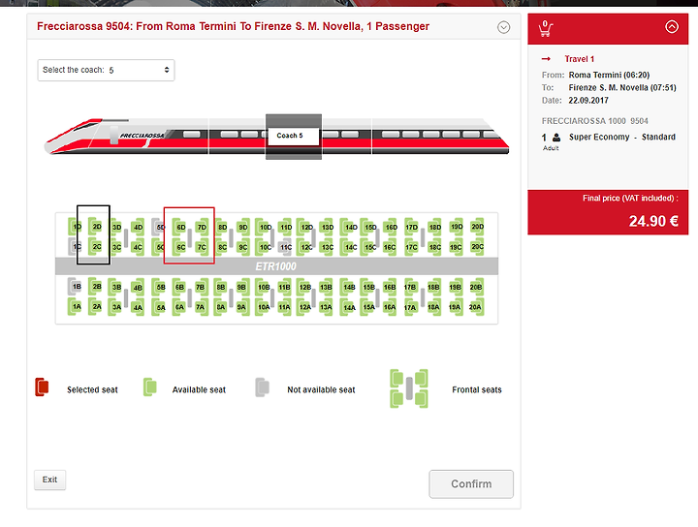Choose seat 16C
The height and width of the screenshot is (527, 698).
(x=389, y=247)
